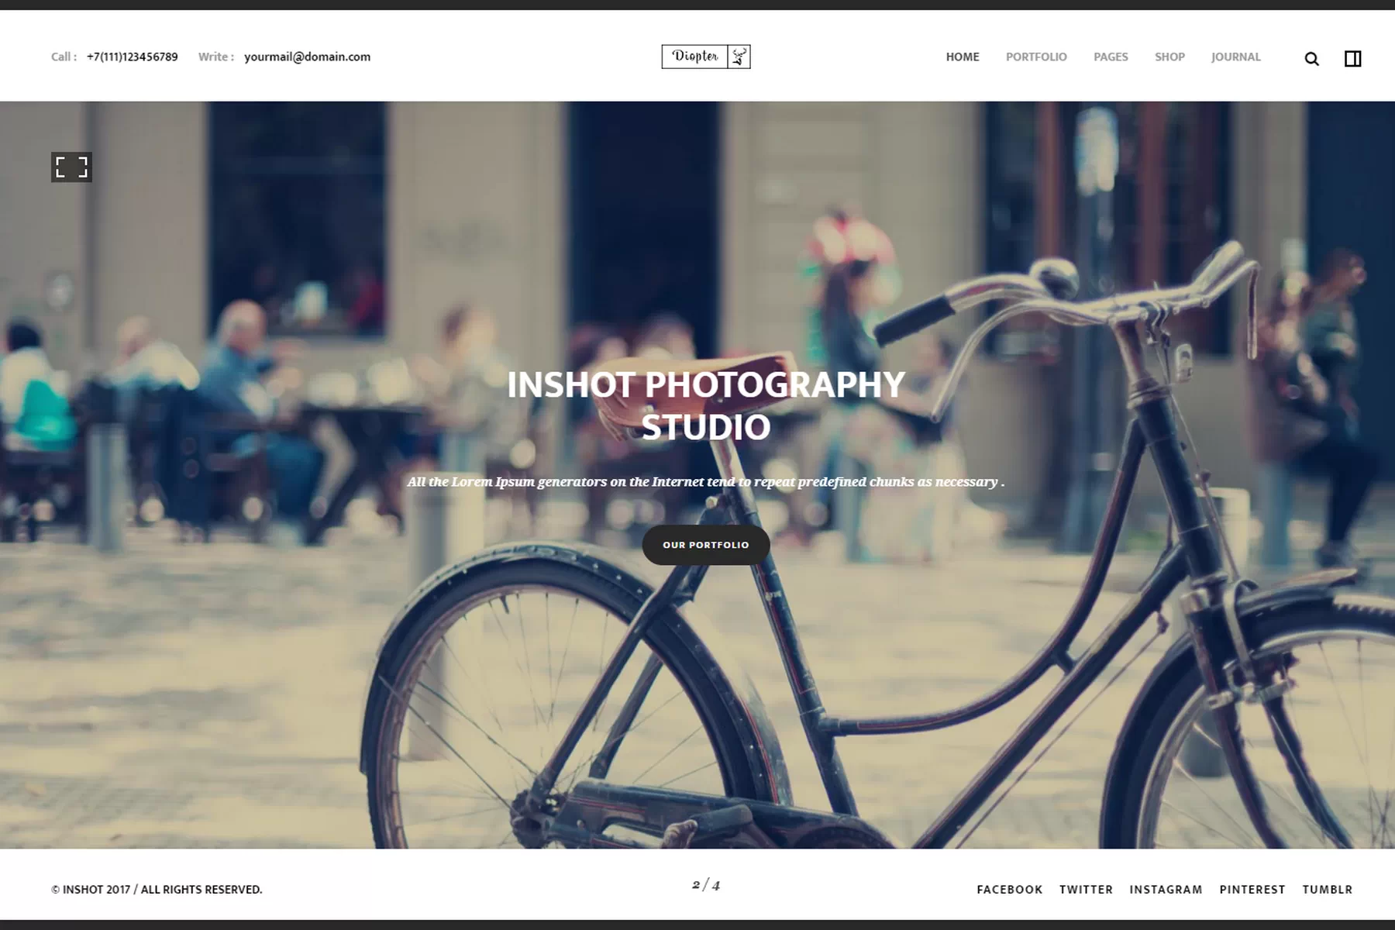Open the Portfolio menu

(1035, 57)
